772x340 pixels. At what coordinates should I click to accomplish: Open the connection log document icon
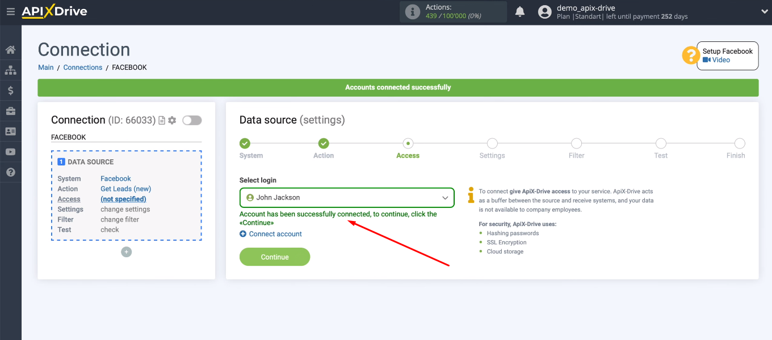[161, 120]
